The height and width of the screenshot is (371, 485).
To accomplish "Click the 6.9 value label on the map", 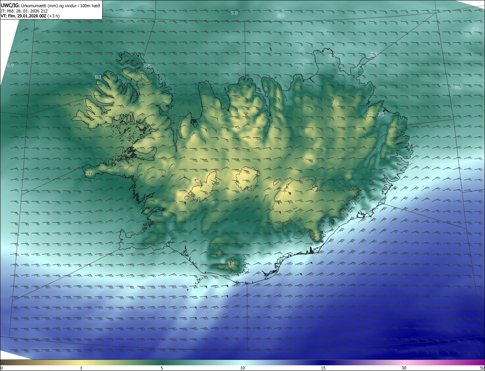I will pos(10,66).
